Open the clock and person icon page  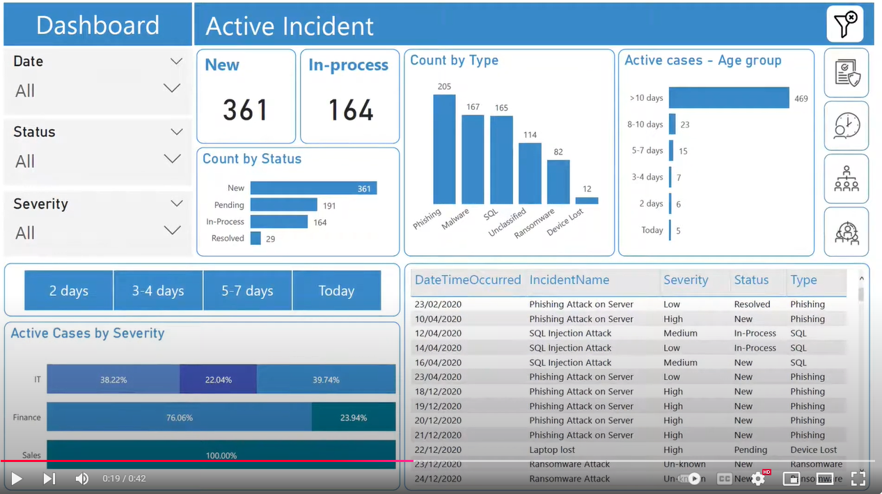point(846,126)
